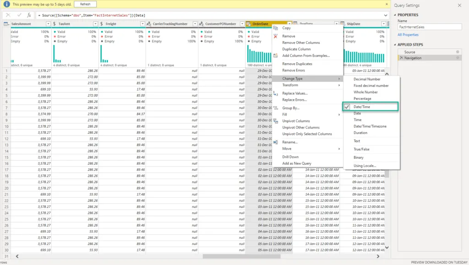469x265 pixels.
Task: Open the Freight column filter dropdown
Action: pyautogui.click(x=142, y=24)
